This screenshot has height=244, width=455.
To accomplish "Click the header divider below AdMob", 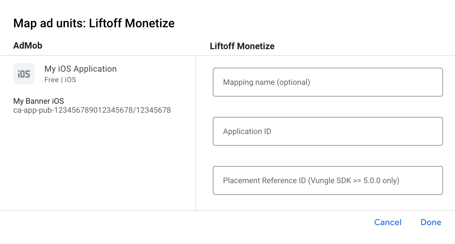I will (96, 55).
